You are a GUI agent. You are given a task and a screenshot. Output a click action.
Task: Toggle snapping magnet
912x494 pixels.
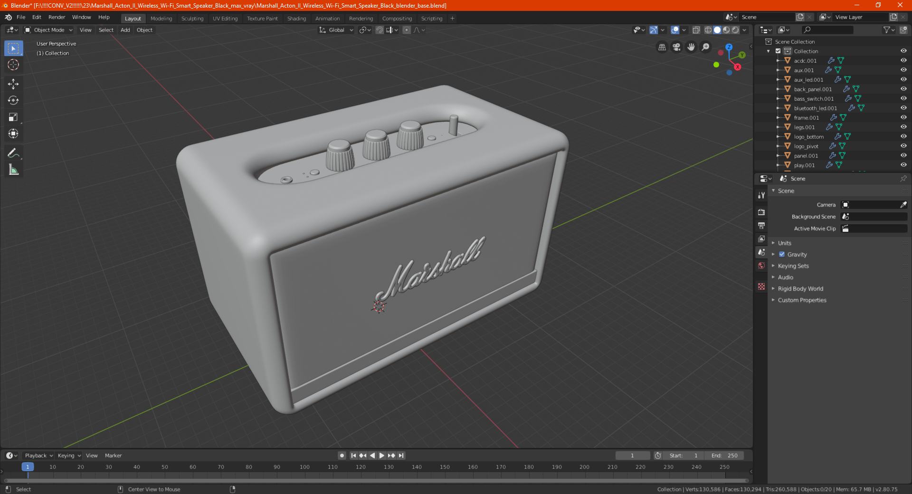pyautogui.click(x=380, y=30)
